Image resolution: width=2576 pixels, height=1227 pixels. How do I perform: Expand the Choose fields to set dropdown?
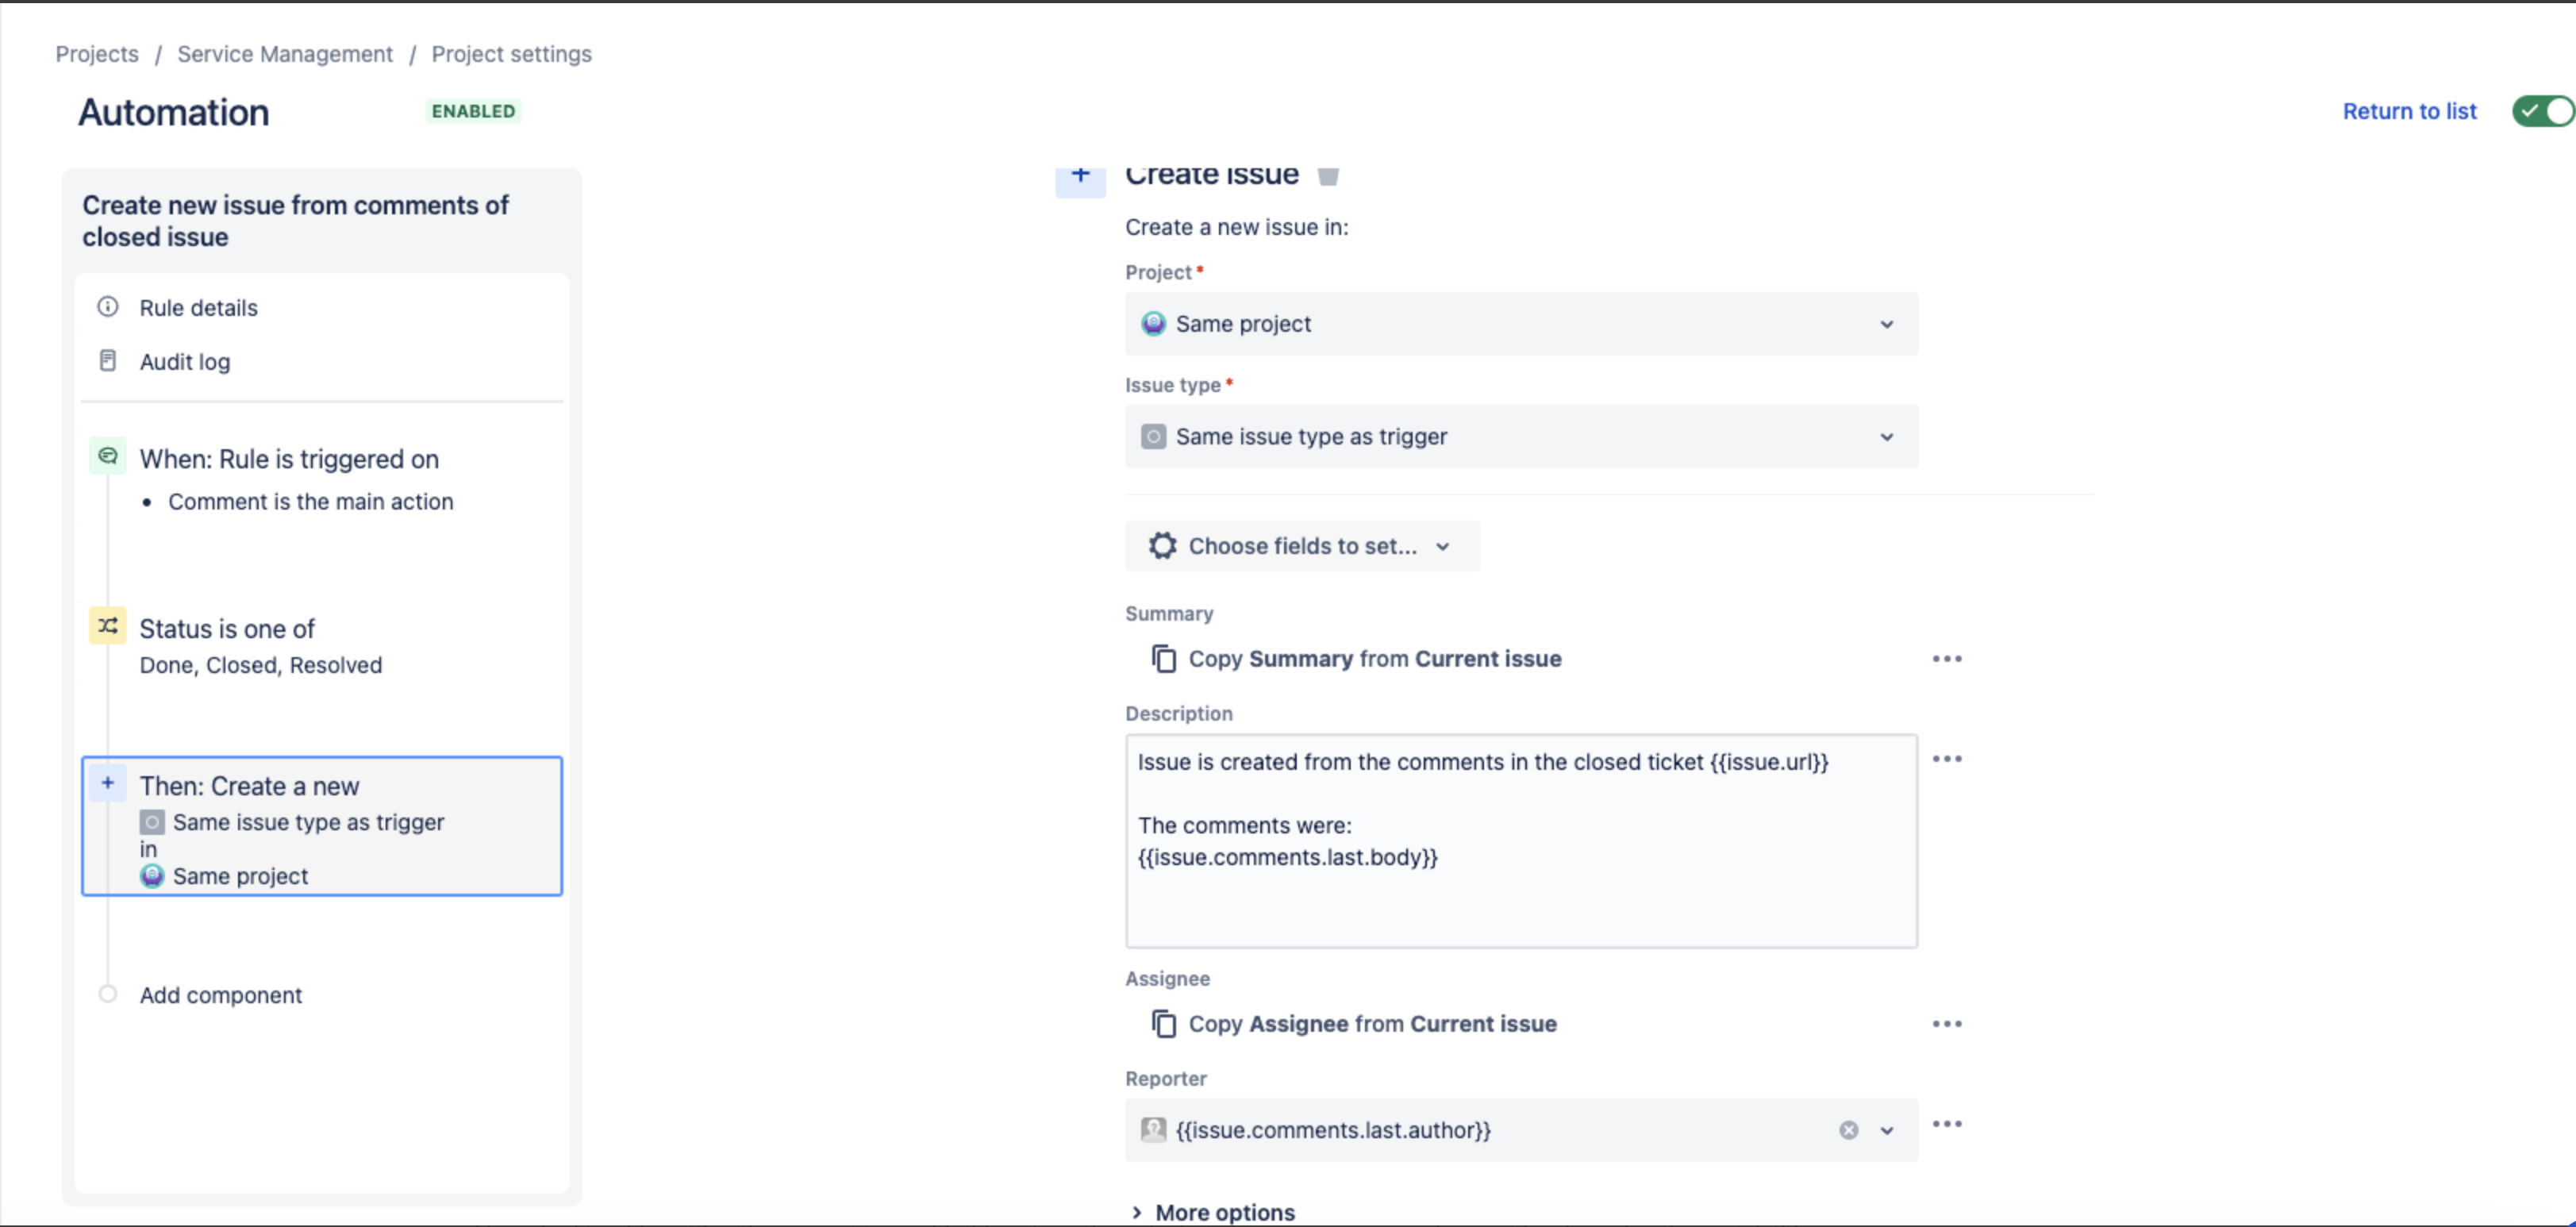1443,547
